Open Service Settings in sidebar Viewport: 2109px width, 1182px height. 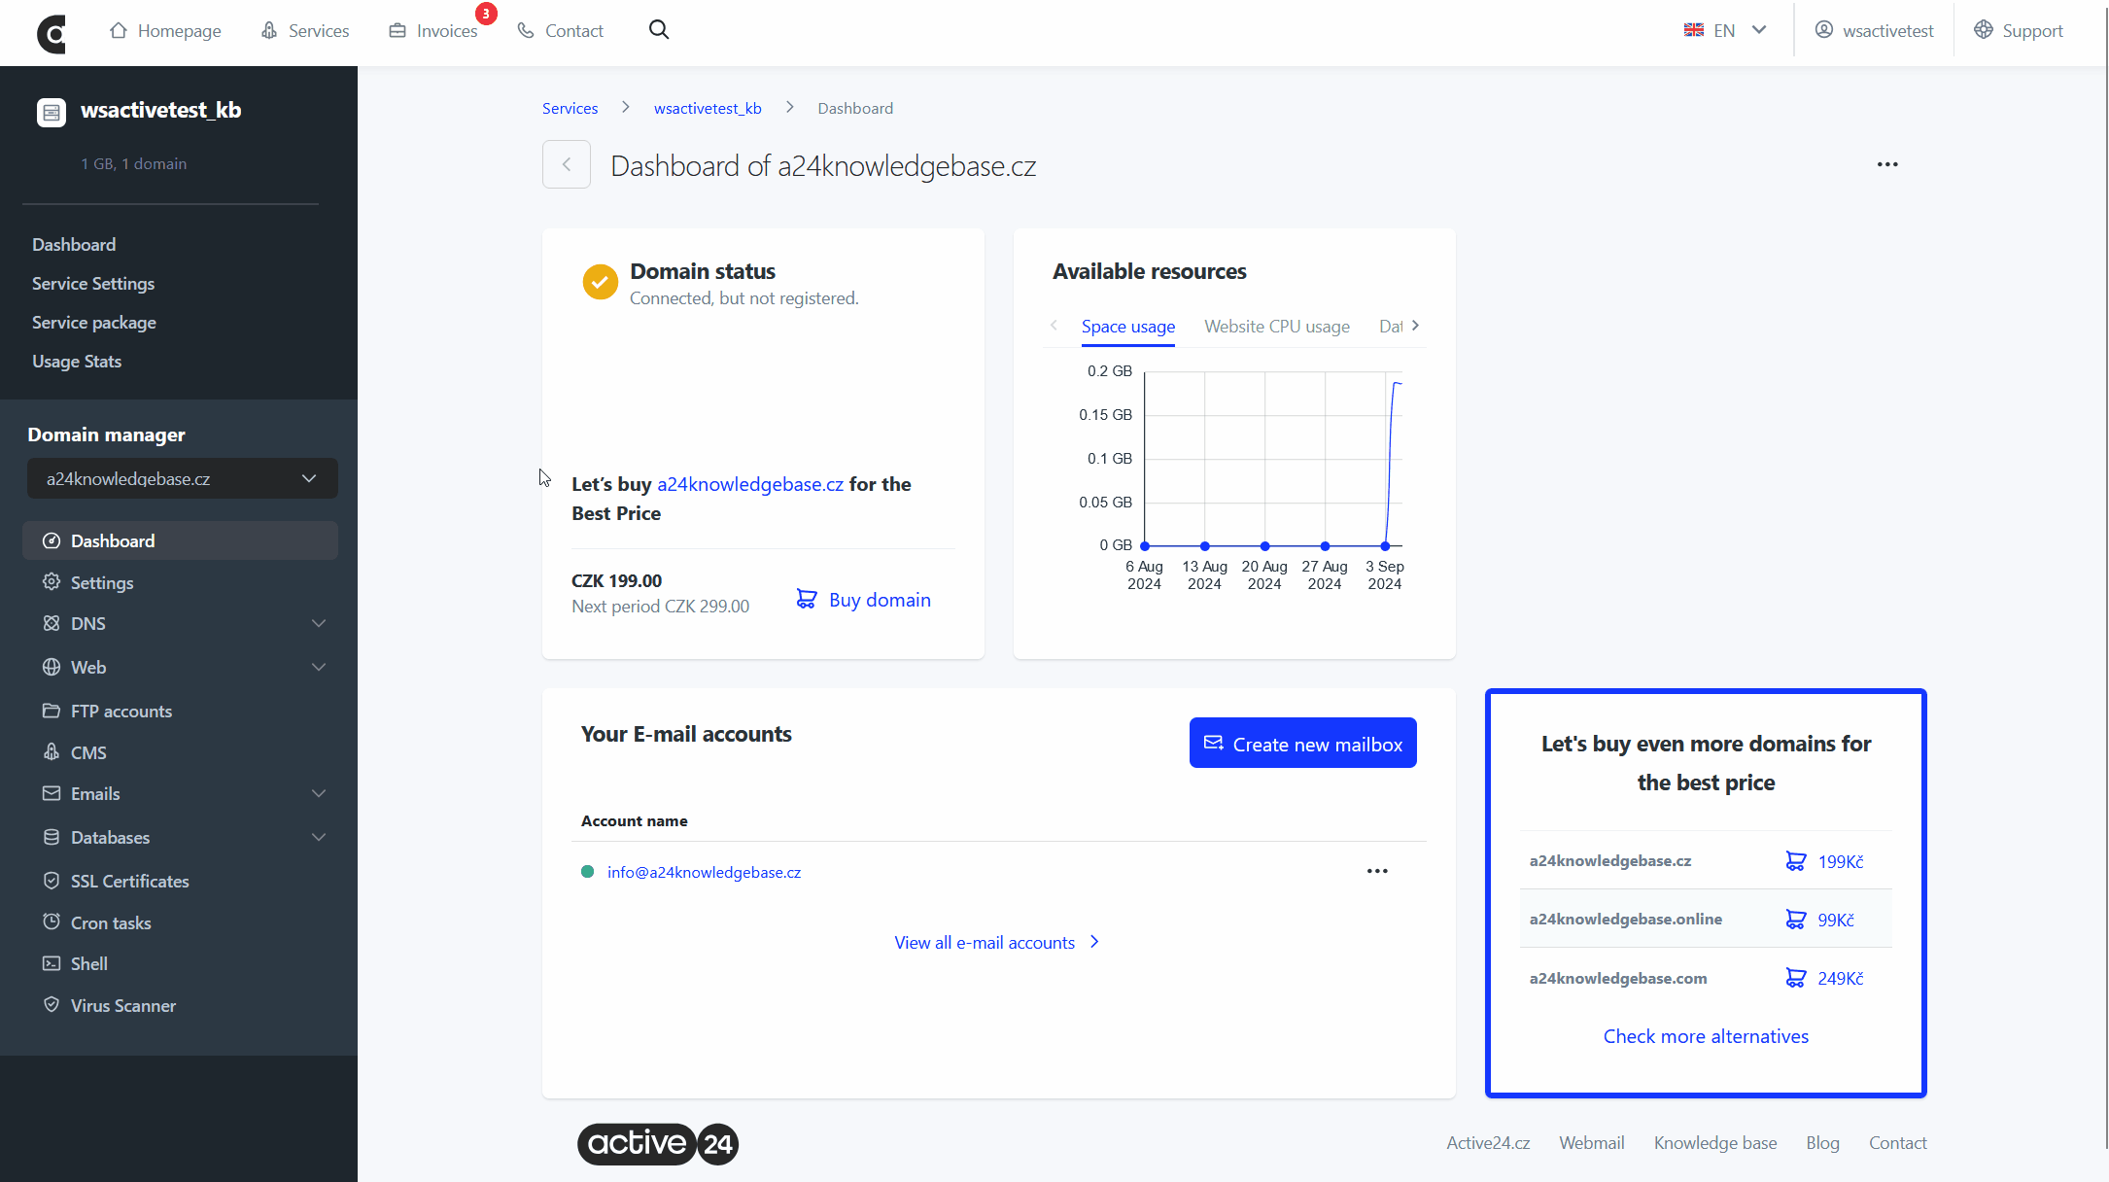(93, 283)
